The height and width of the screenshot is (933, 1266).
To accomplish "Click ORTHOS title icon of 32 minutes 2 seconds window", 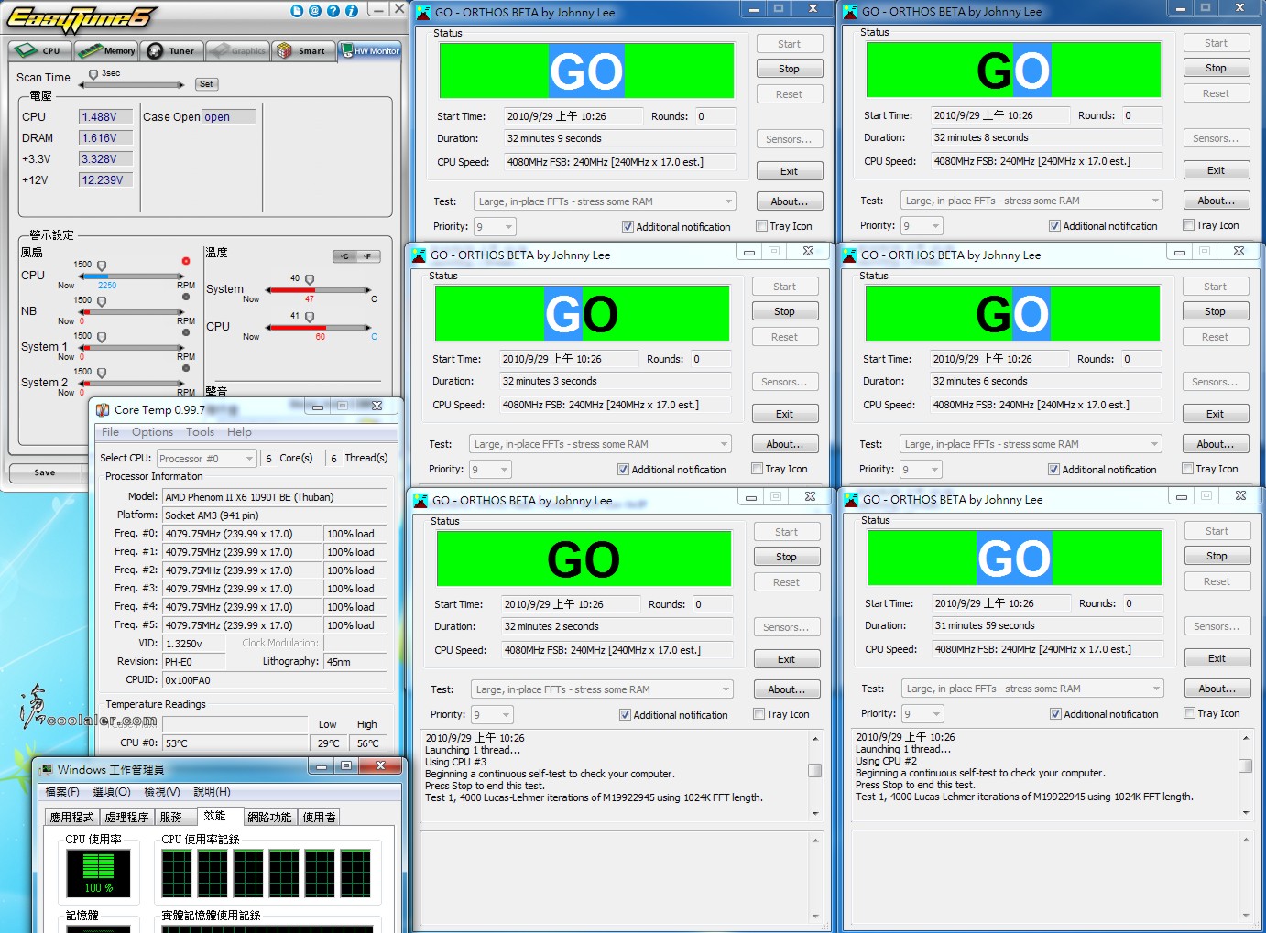I will [x=420, y=501].
